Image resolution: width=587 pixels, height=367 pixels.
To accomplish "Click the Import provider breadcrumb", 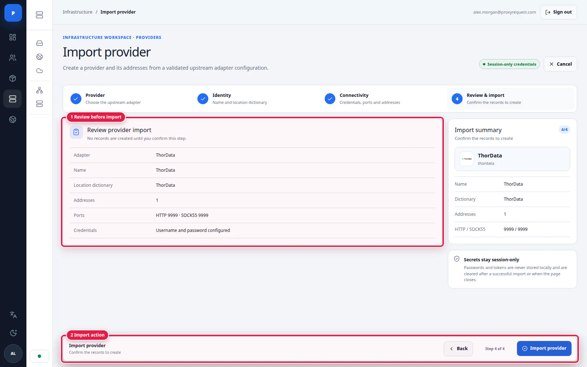I will (118, 12).
